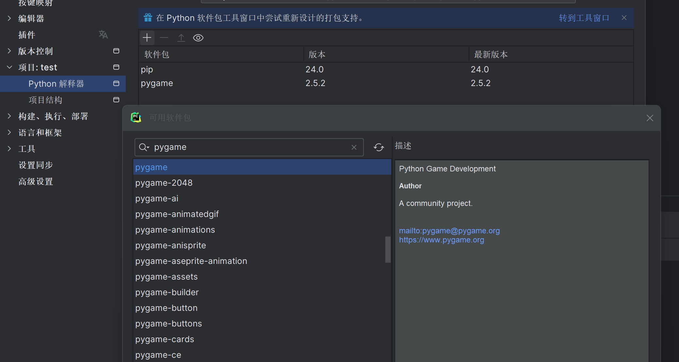Click the translate icon next to 插件
This screenshot has width=679, height=362.
point(103,35)
